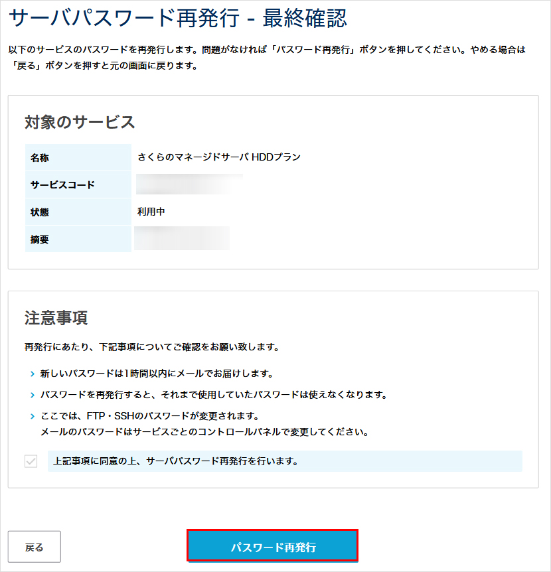Click the パスワード再発行 button
Screen dimensions: 551x572
[273, 547]
